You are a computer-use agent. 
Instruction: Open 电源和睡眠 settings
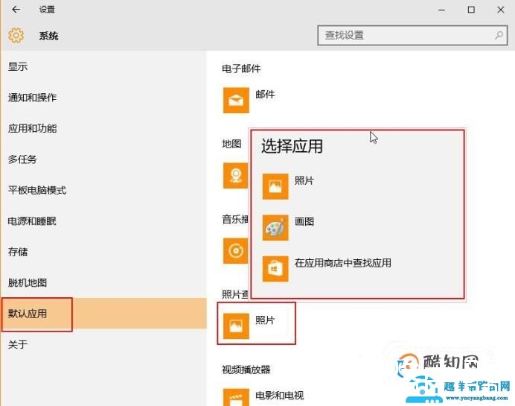click(32, 221)
